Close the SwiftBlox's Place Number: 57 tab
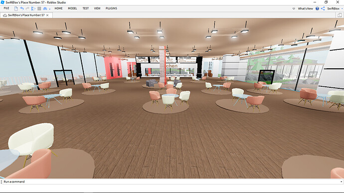The image size is (344, 193). 47,15
